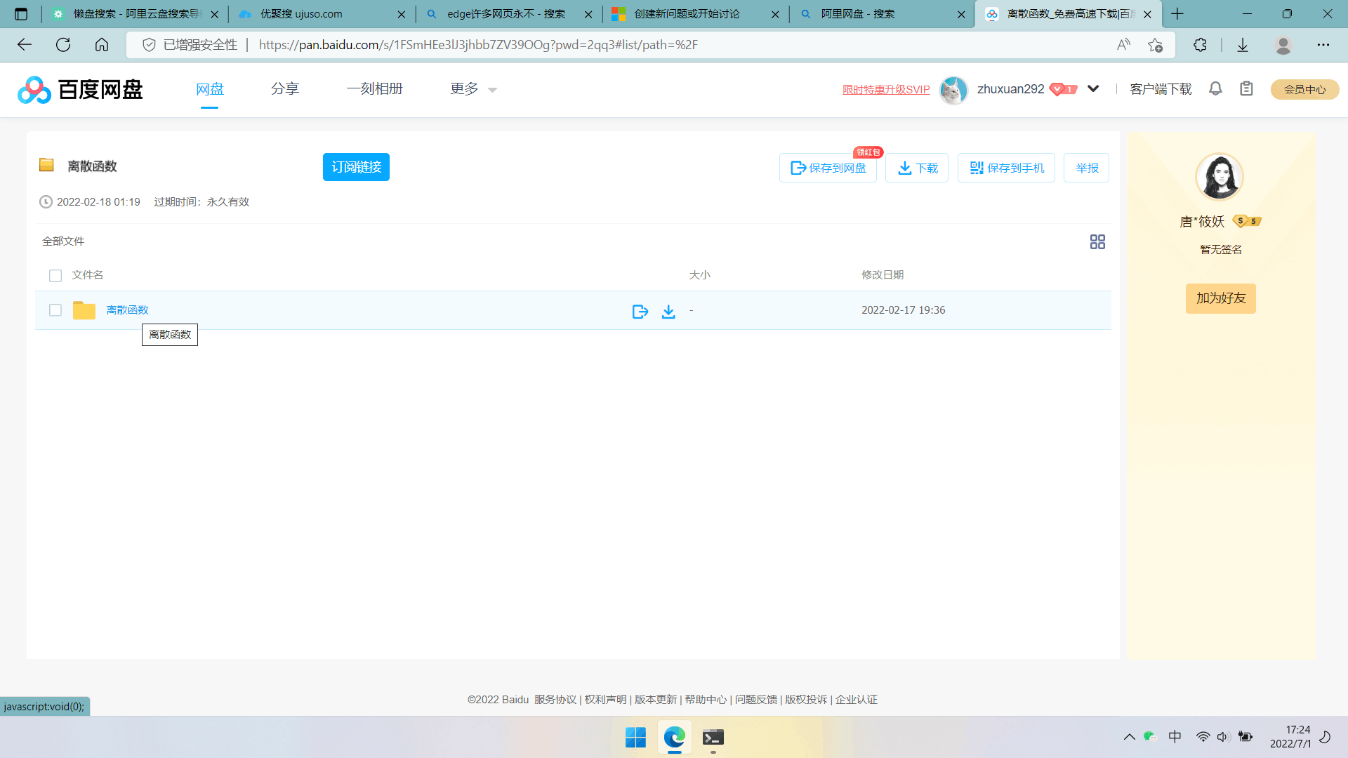Show hidden system tray icons
Screen dimensions: 1348x758
coord(1129,736)
